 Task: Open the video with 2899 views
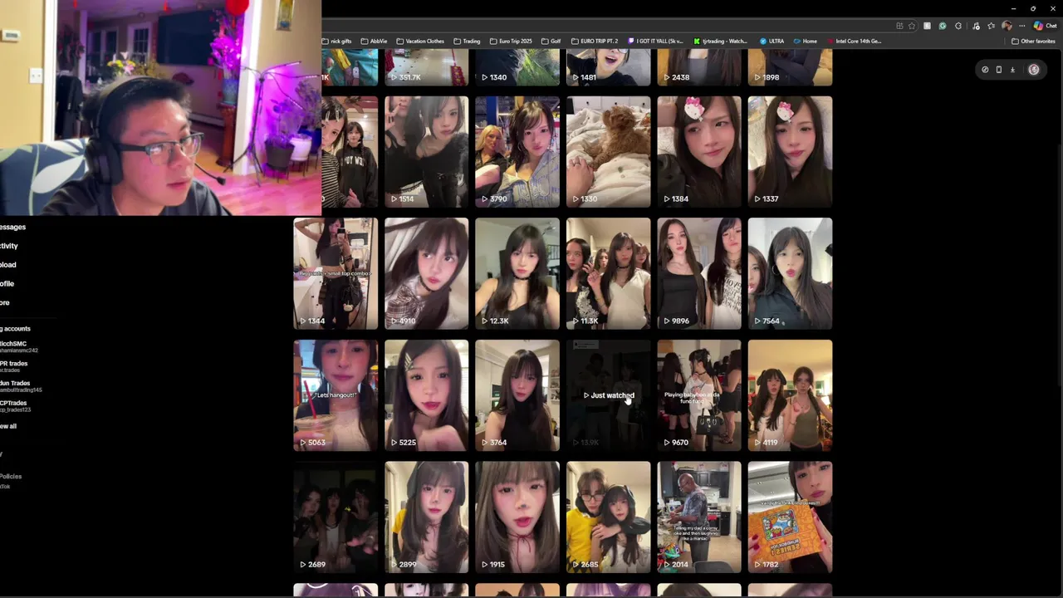pos(426,517)
